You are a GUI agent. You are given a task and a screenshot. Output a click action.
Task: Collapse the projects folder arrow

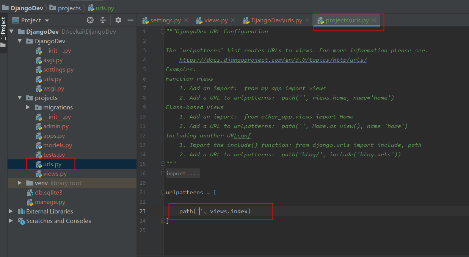(20, 98)
